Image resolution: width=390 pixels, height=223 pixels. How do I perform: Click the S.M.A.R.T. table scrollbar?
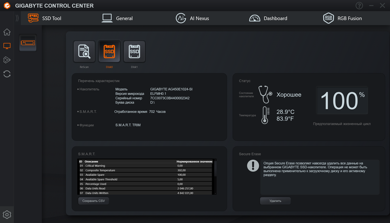click(x=215, y=177)
